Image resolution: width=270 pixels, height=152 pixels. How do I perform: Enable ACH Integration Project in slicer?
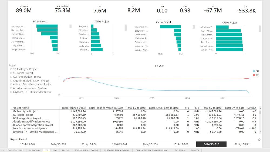(x=11, y=77)
